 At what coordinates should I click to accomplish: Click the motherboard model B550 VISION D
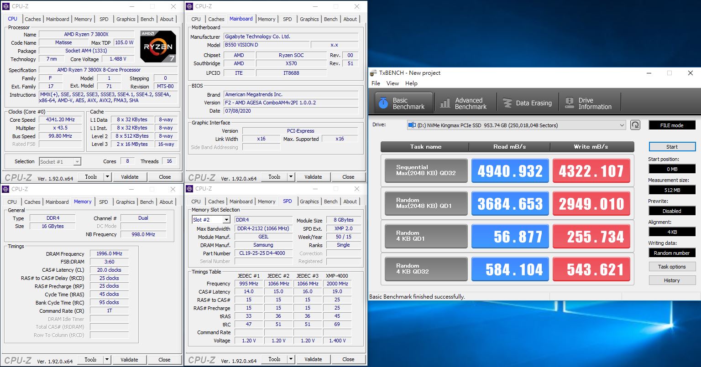[x=266, y=45]
